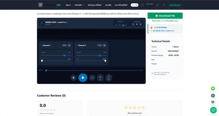Click the Channel 2 volume slider handle
This screenshot has height=116, width=219.
100,56
